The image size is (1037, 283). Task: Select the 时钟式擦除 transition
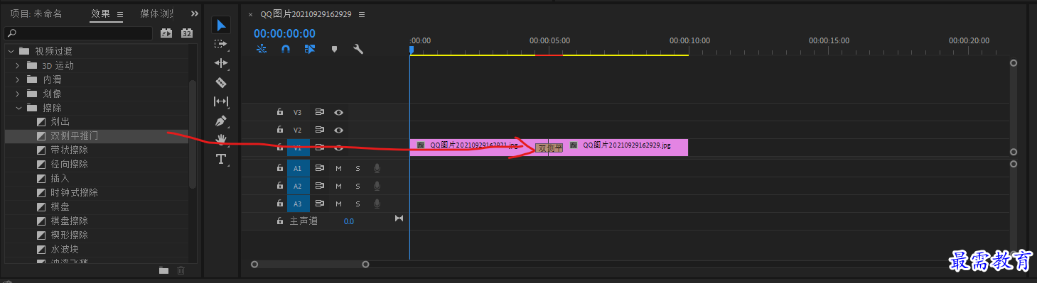click(x=74, y=192)
